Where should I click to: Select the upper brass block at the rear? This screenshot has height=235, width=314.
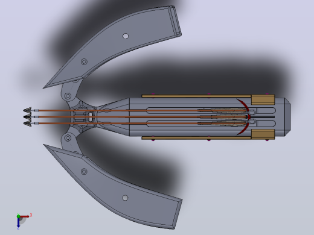[x=263, y=99]
